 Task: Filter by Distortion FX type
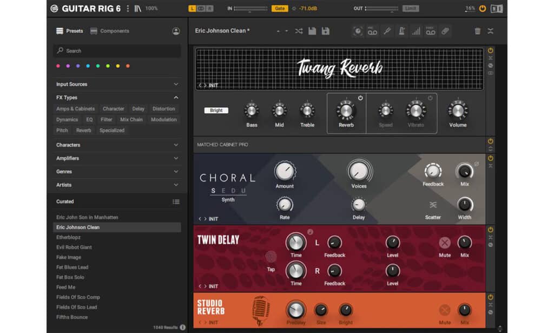(163, 109)
